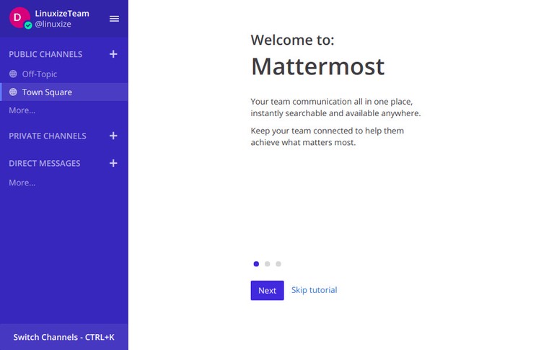
Task: Open Switch Channels CTRL+K
Action: (x=64, y=337)
